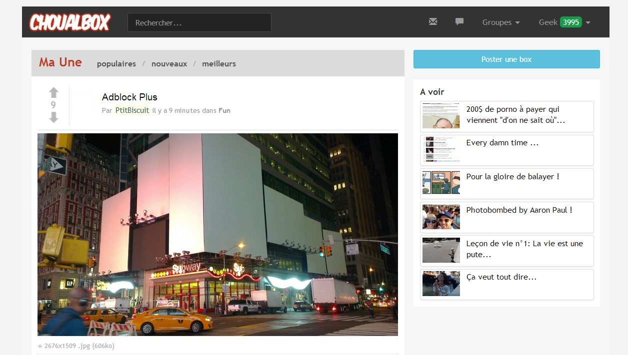Switch to the meilleurs tab

click(x=219, y=64)
